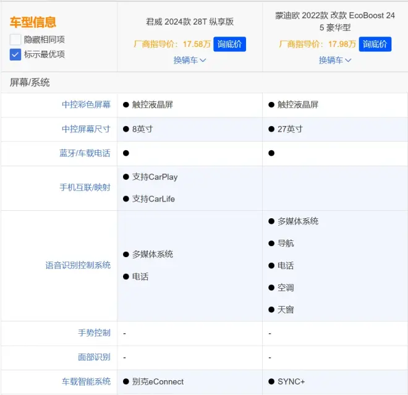Image resolution: width=408 pixels, height=395 pixels.
Task: Click the 17.58万 guide price
Action: tap(197, 45)
